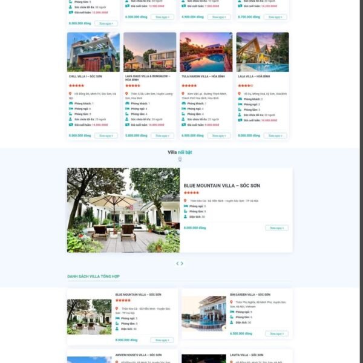Viewport: 363px width, 363px height.
Task: Click the bathroom icon in featured Blue Mountain Villa panel
Action: click(x=186, y=211)
